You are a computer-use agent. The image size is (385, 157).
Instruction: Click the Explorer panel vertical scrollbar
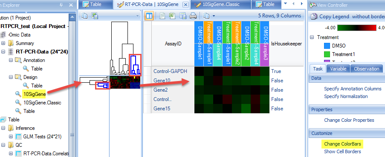[x=72, y=85]
